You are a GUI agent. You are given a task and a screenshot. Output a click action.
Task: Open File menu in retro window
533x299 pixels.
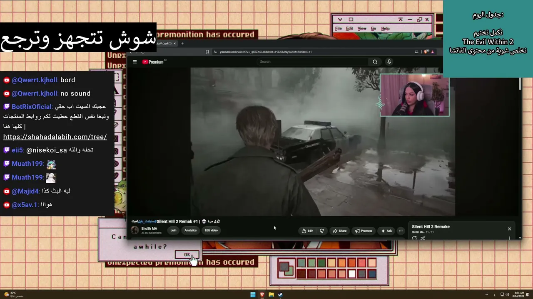click(x=339, y=29)
